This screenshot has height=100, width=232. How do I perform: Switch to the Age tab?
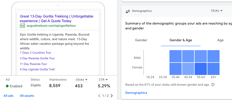220,40
